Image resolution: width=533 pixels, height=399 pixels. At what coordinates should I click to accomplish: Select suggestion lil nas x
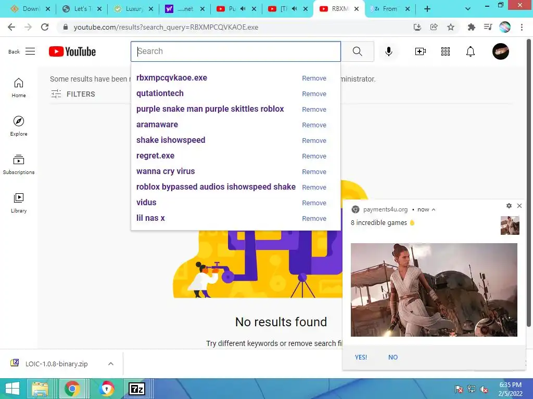pyautogui.click(x=150, y=218)
